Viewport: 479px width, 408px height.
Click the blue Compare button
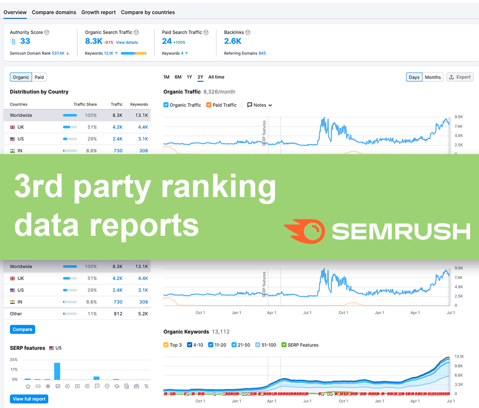click(22, 329)
